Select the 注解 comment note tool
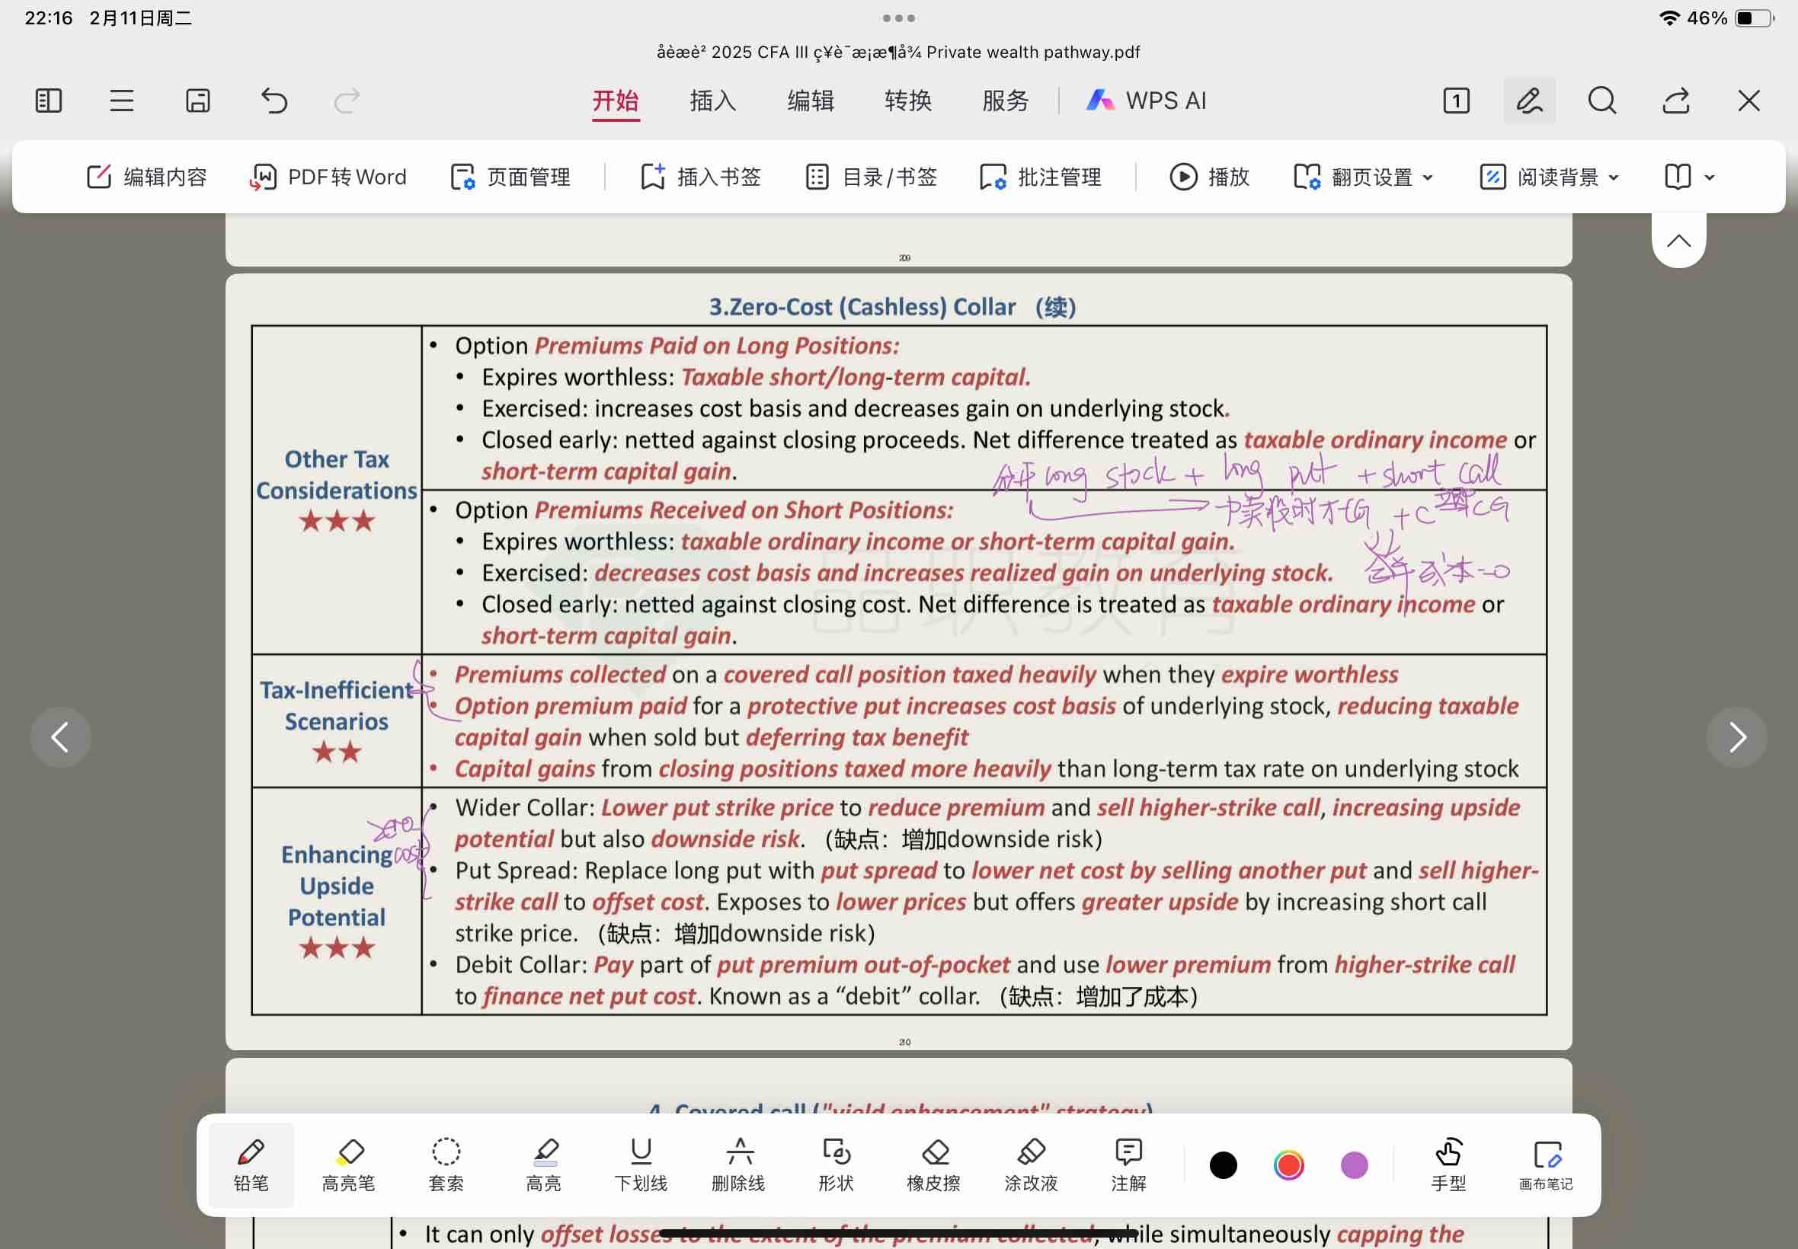Image resolution: width=1798 pixels, height=1249 pixels. (x=1129, y=1165)
